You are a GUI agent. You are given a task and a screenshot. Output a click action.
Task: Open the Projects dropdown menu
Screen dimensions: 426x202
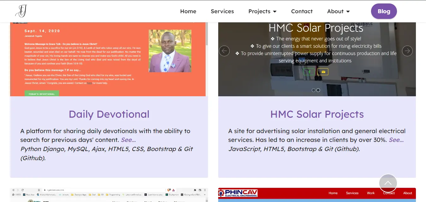tap(262, 11)
